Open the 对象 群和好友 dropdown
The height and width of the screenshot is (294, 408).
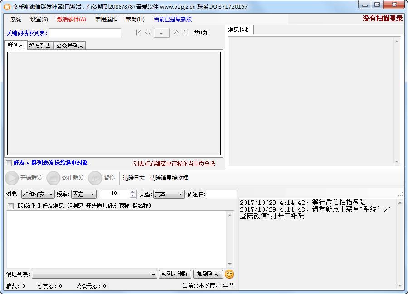[x=38, y=194]
